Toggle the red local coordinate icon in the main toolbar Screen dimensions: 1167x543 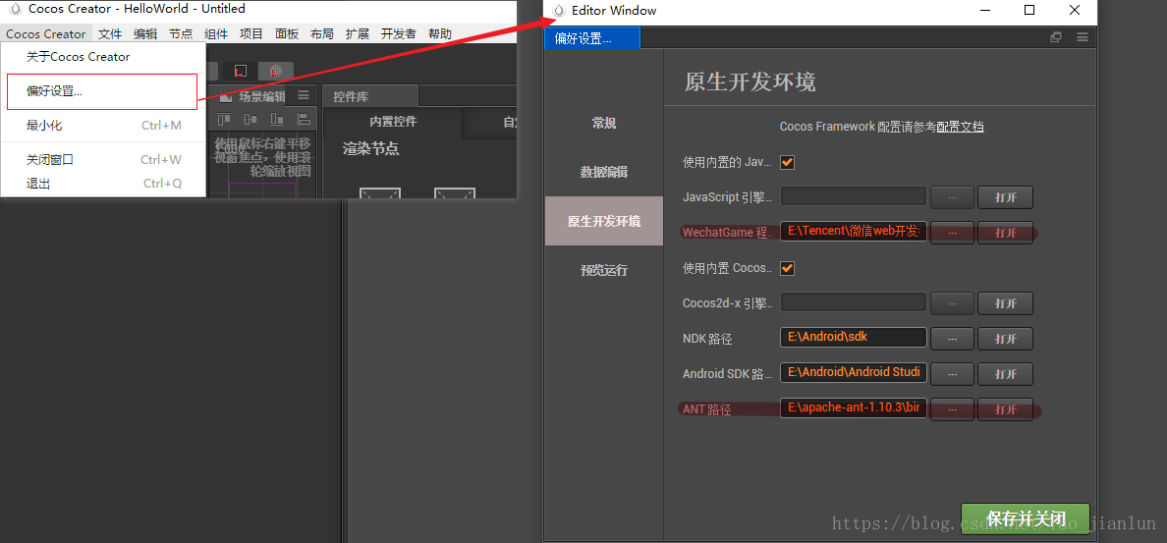coord(241,71)
